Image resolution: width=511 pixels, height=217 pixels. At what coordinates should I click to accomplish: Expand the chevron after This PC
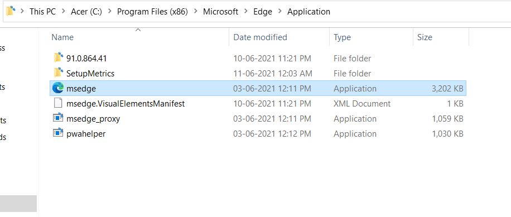click(64, 11)
